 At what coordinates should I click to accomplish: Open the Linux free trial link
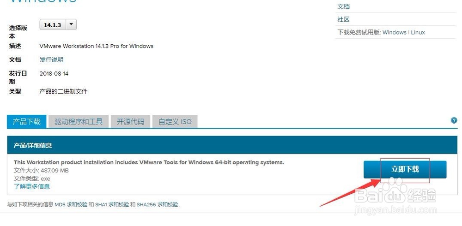(418, 32)
